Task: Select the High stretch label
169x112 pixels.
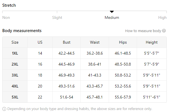Action: 162,17
